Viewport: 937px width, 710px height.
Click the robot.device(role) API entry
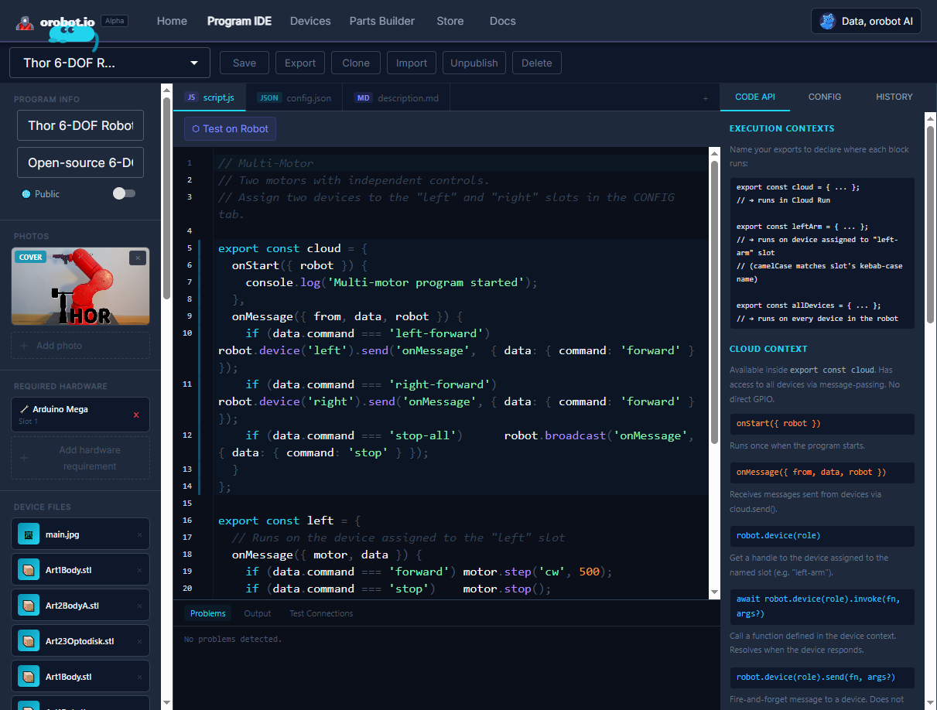822,535
